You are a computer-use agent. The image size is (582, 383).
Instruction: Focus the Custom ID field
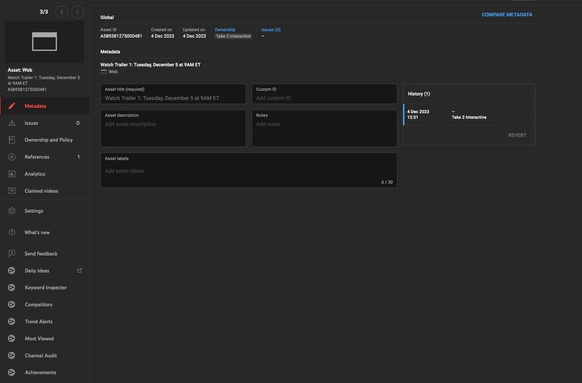tap(324, 98)
